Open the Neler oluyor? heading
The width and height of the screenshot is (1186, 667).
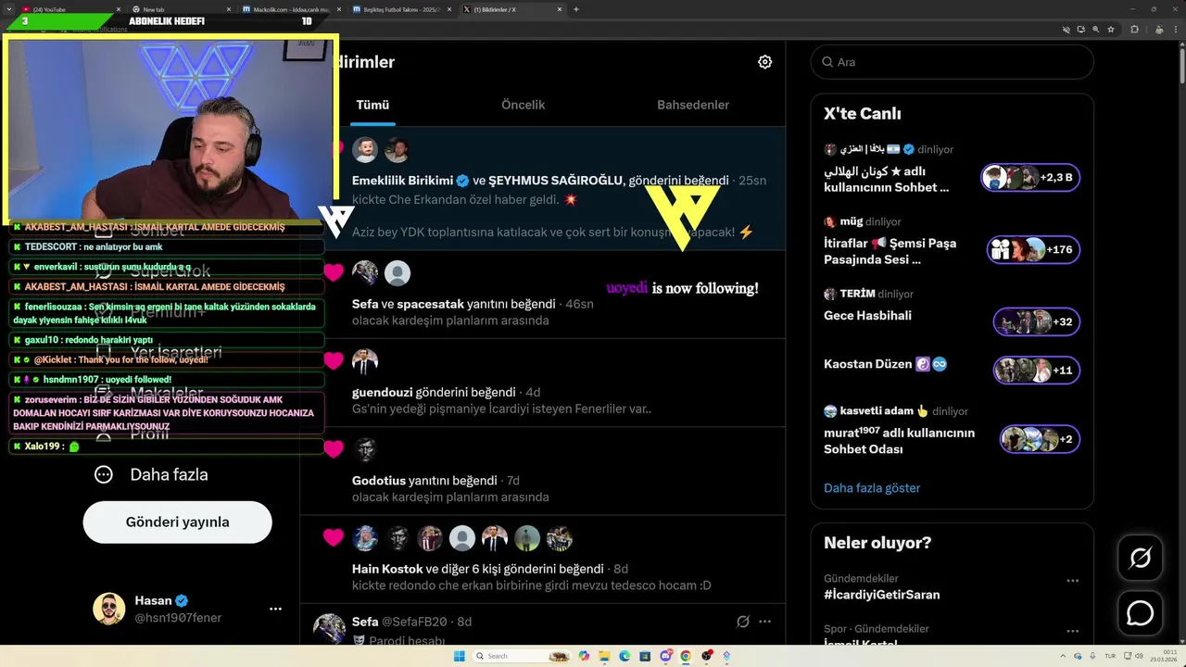click(x=877, y=543)
